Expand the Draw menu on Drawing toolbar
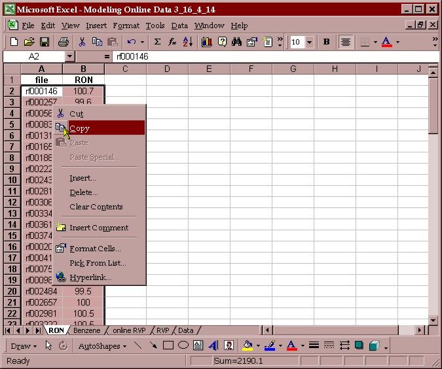The width and height of the screenshot is (442, 369). click(x=24, y=346)
